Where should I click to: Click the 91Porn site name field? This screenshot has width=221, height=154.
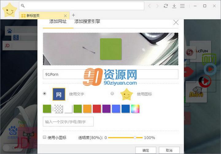pyautogui.click(x=110, y=74)
